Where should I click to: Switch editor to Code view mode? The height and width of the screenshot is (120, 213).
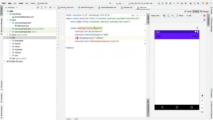(188, 11)
